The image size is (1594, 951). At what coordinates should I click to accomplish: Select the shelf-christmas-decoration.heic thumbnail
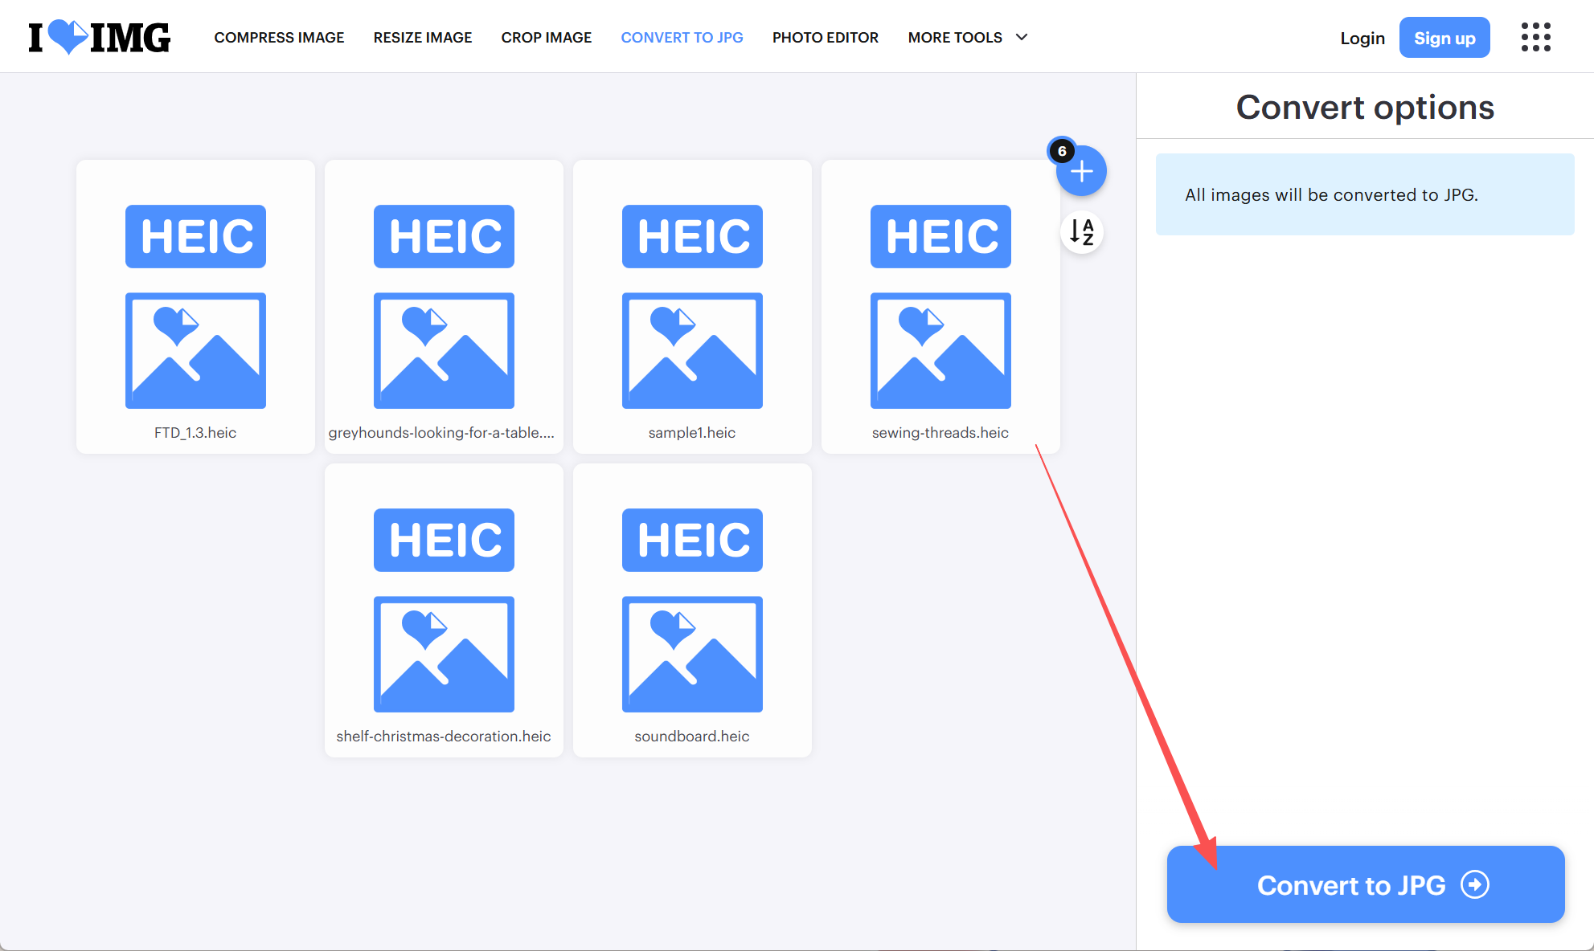(x=444, y=610)
